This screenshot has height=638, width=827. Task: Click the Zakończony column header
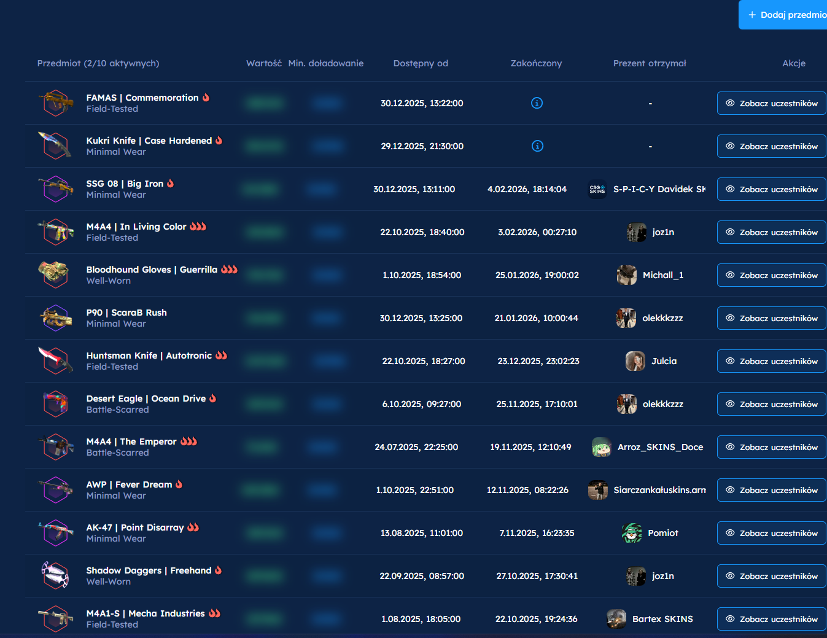pyautogui.click(x=536, y=63)
